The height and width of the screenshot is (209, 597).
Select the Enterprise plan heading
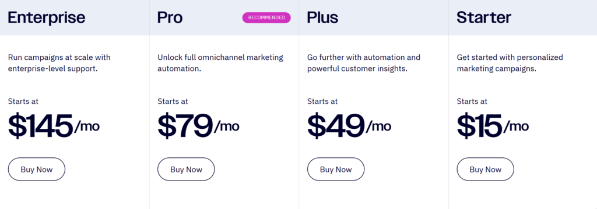tap(47, 18)
